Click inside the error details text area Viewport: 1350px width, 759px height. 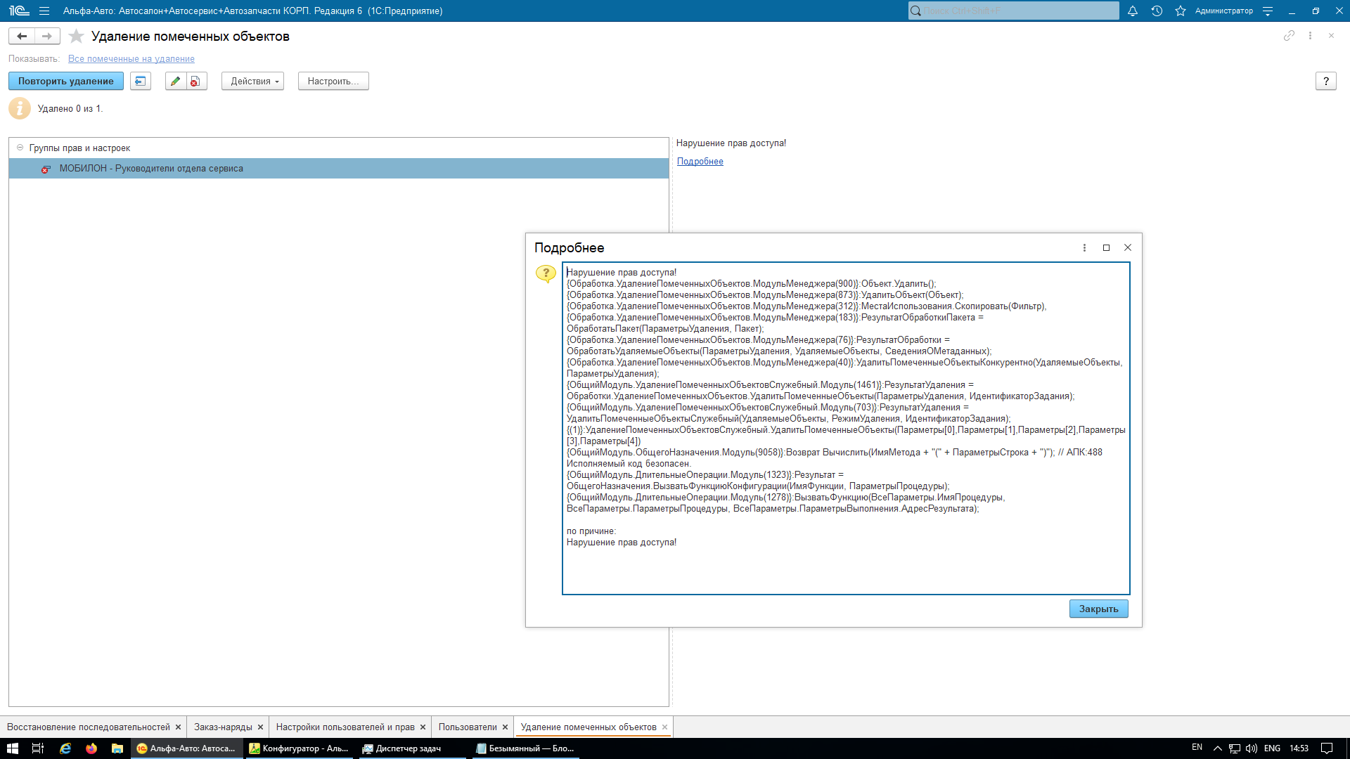tap(846, 428)
